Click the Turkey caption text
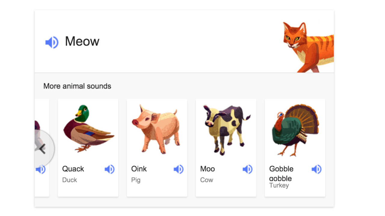385x216 pixels. [x=279, y=185]
